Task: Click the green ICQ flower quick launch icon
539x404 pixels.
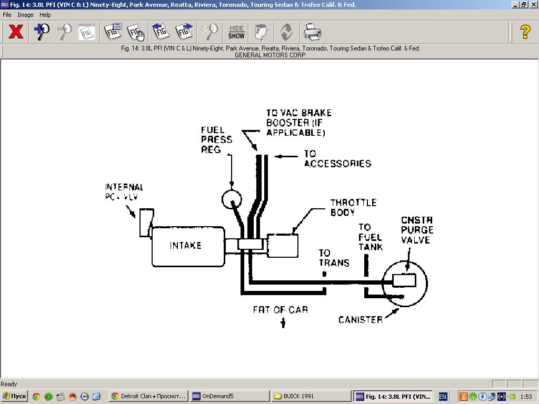Action: (x=48, y=397)
